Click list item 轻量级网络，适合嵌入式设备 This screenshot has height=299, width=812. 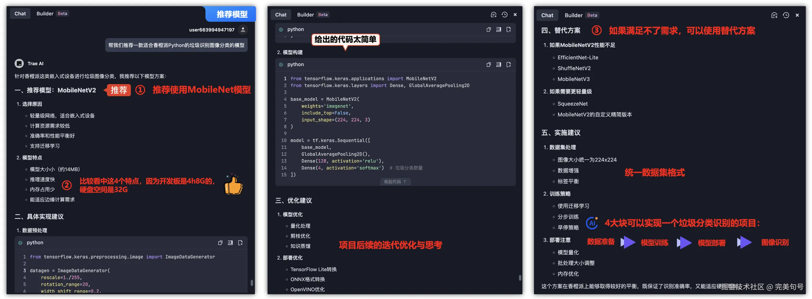62,115
